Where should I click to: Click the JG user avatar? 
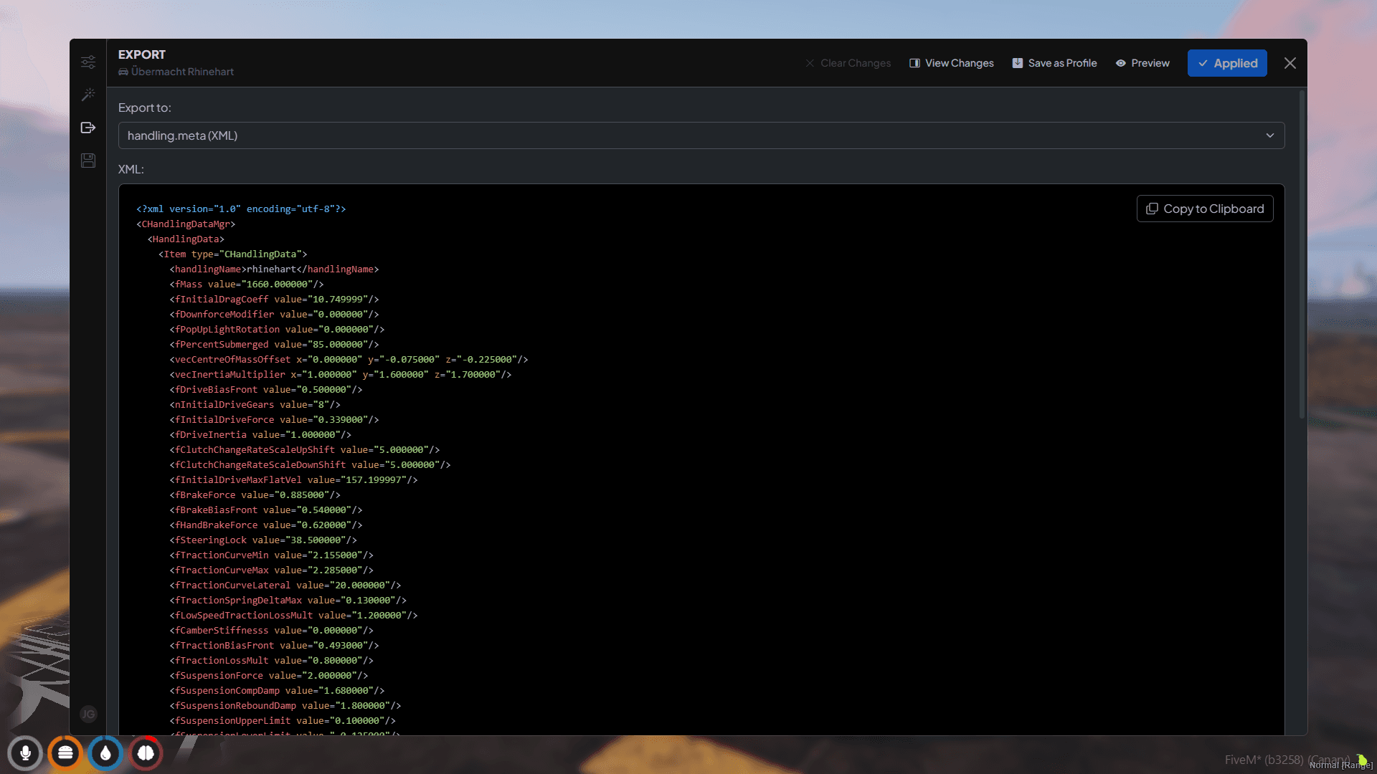[87, 714]
